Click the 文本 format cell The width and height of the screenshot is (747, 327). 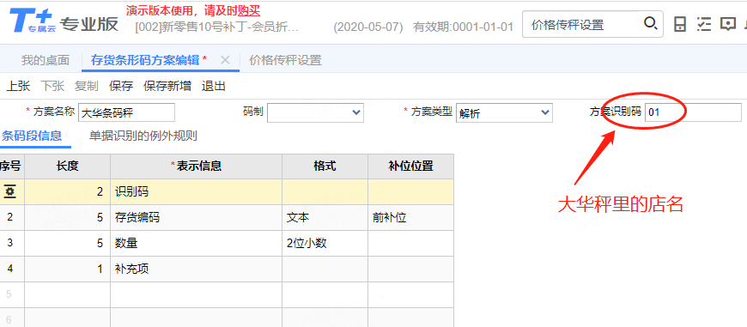[325, 217]
